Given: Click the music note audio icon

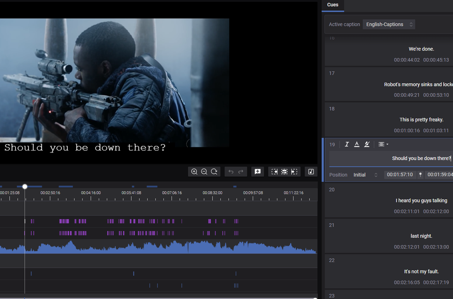Looking at the screenshot, I should (311, 171).
